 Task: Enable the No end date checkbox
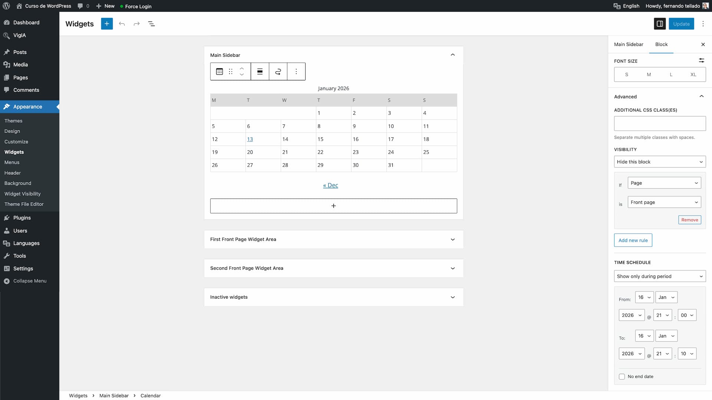[622, 377]
